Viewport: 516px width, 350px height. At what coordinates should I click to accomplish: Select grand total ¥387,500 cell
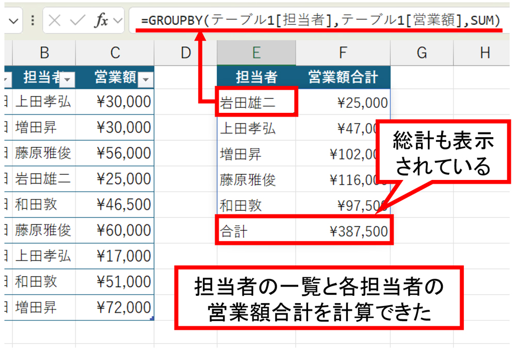343,231
